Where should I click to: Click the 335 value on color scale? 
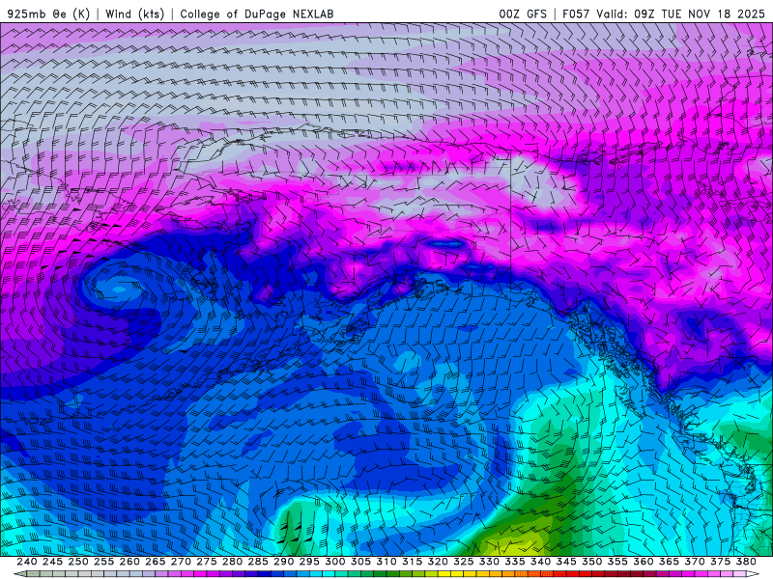pyautogui.click(x=515, y=562)
